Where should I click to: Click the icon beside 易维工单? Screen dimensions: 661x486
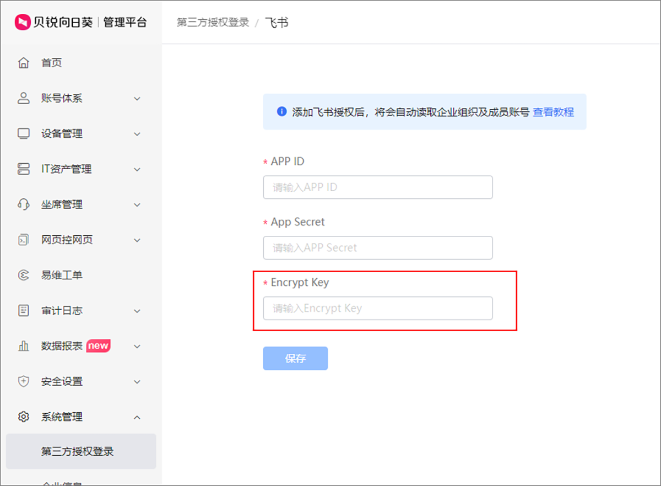[23, 275]
